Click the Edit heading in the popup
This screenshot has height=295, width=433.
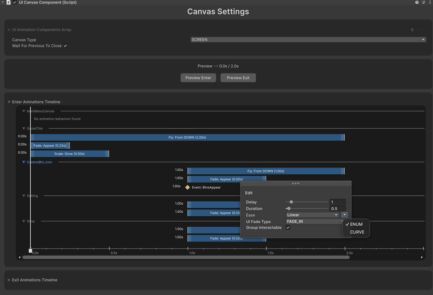click(249, 193)
